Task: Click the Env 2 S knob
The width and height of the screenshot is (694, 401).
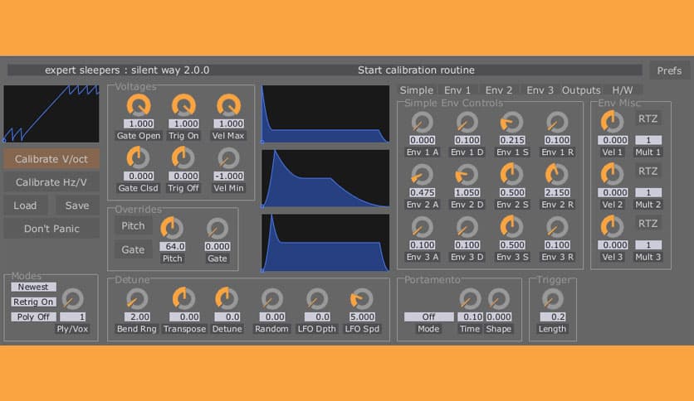Action: [512, 175]
